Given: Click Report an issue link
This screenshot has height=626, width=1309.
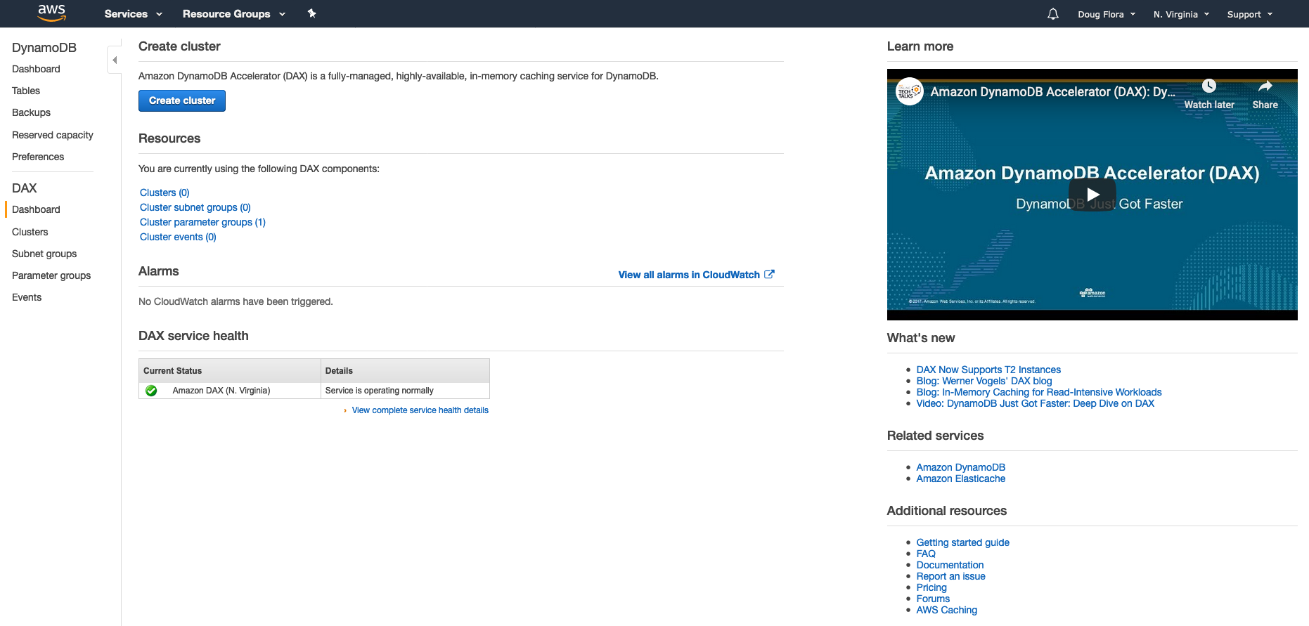Looking at the screenshot, I should pyautogui.click(x=950, y=576).
